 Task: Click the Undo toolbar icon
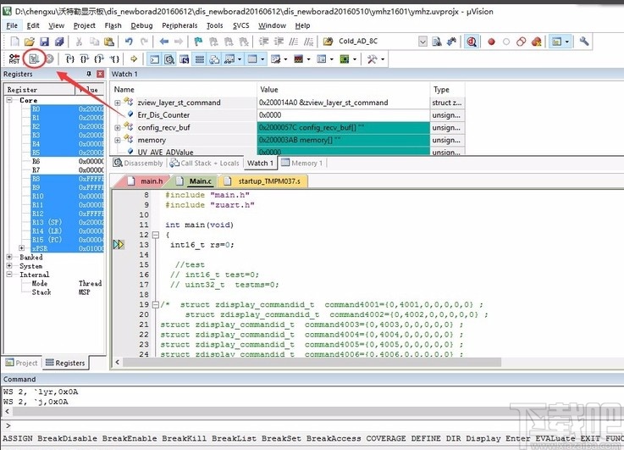pyautogui.click(x=130, y=42)
